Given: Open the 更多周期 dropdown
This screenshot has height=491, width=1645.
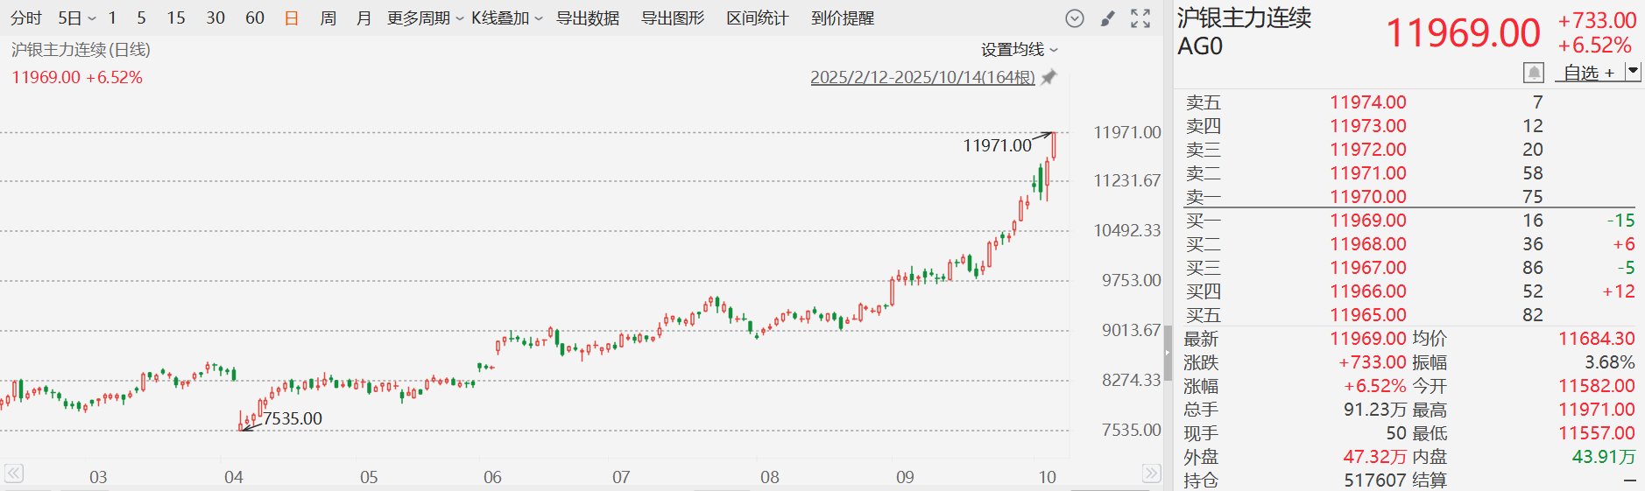Looking at the screenshot, I should pyautogui.click(x=425, y=18).
